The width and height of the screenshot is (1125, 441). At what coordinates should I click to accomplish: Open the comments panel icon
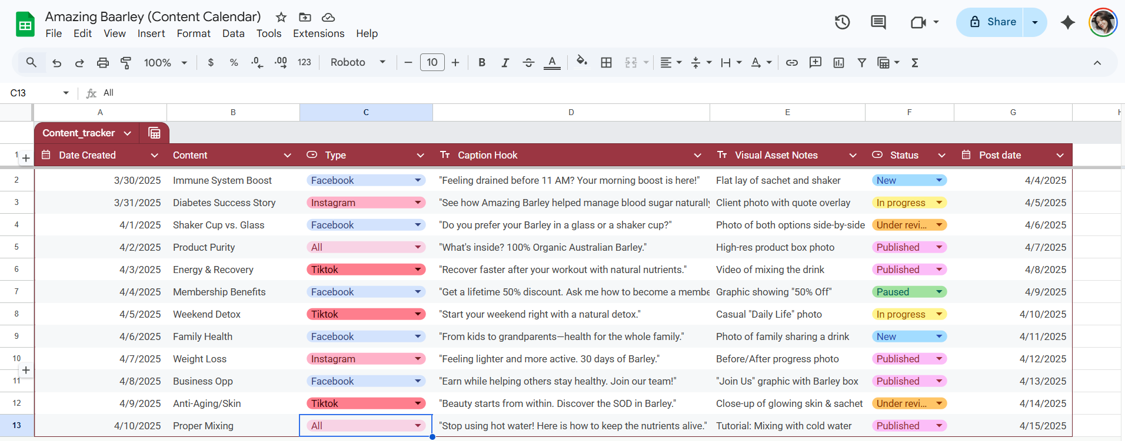878,22
